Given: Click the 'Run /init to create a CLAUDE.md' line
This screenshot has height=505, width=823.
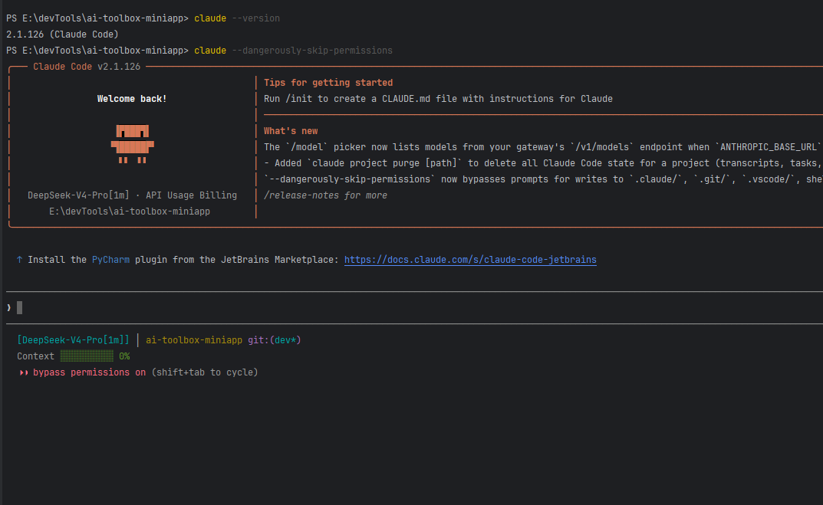Looking at the screenshot, I should click(x=438, y=99).
